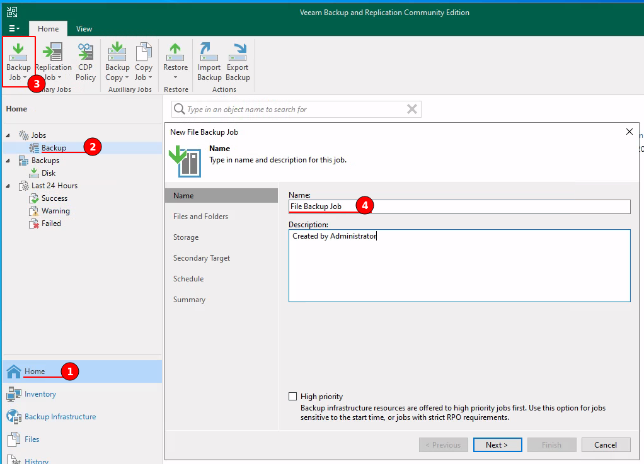Image resolution: width=644 pixels, height=464 pixels.
Task: Open the Backup Job dropdown arrow
Action: tap(25, 77)
